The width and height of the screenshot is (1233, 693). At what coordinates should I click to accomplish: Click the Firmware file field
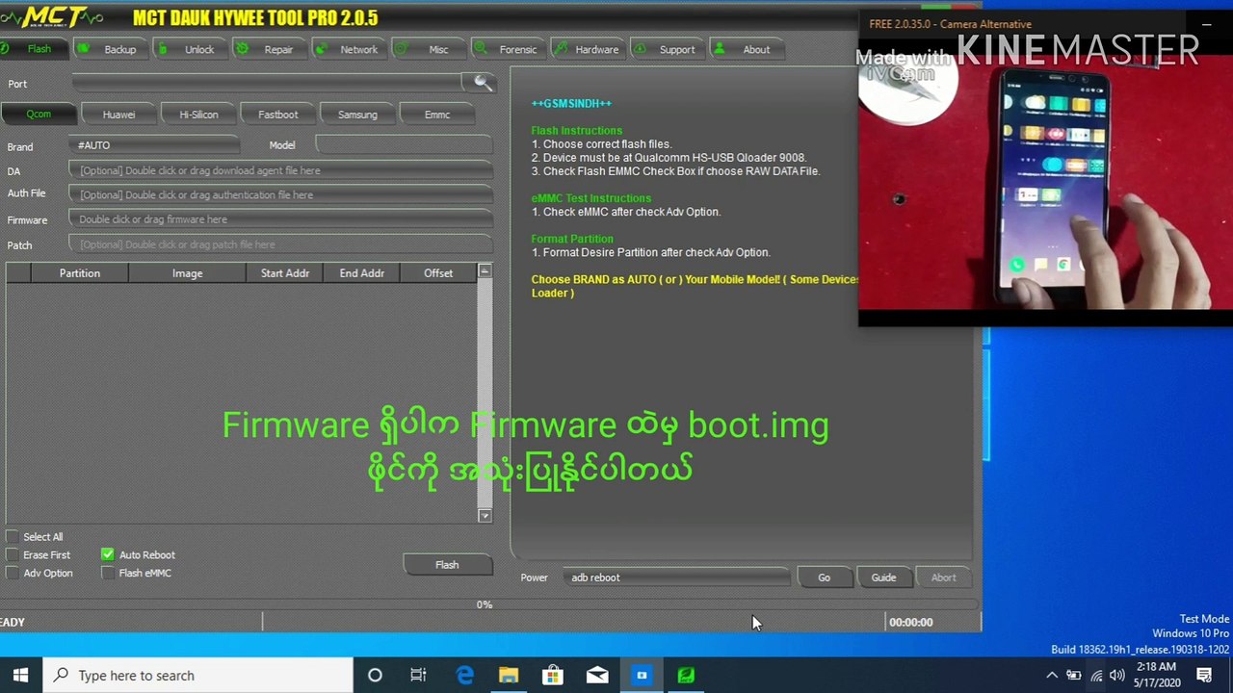pos(281,219)
